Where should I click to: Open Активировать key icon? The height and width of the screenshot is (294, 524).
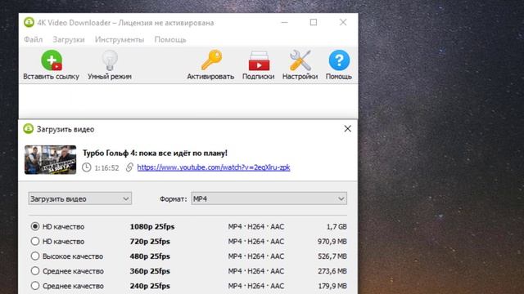211,60
